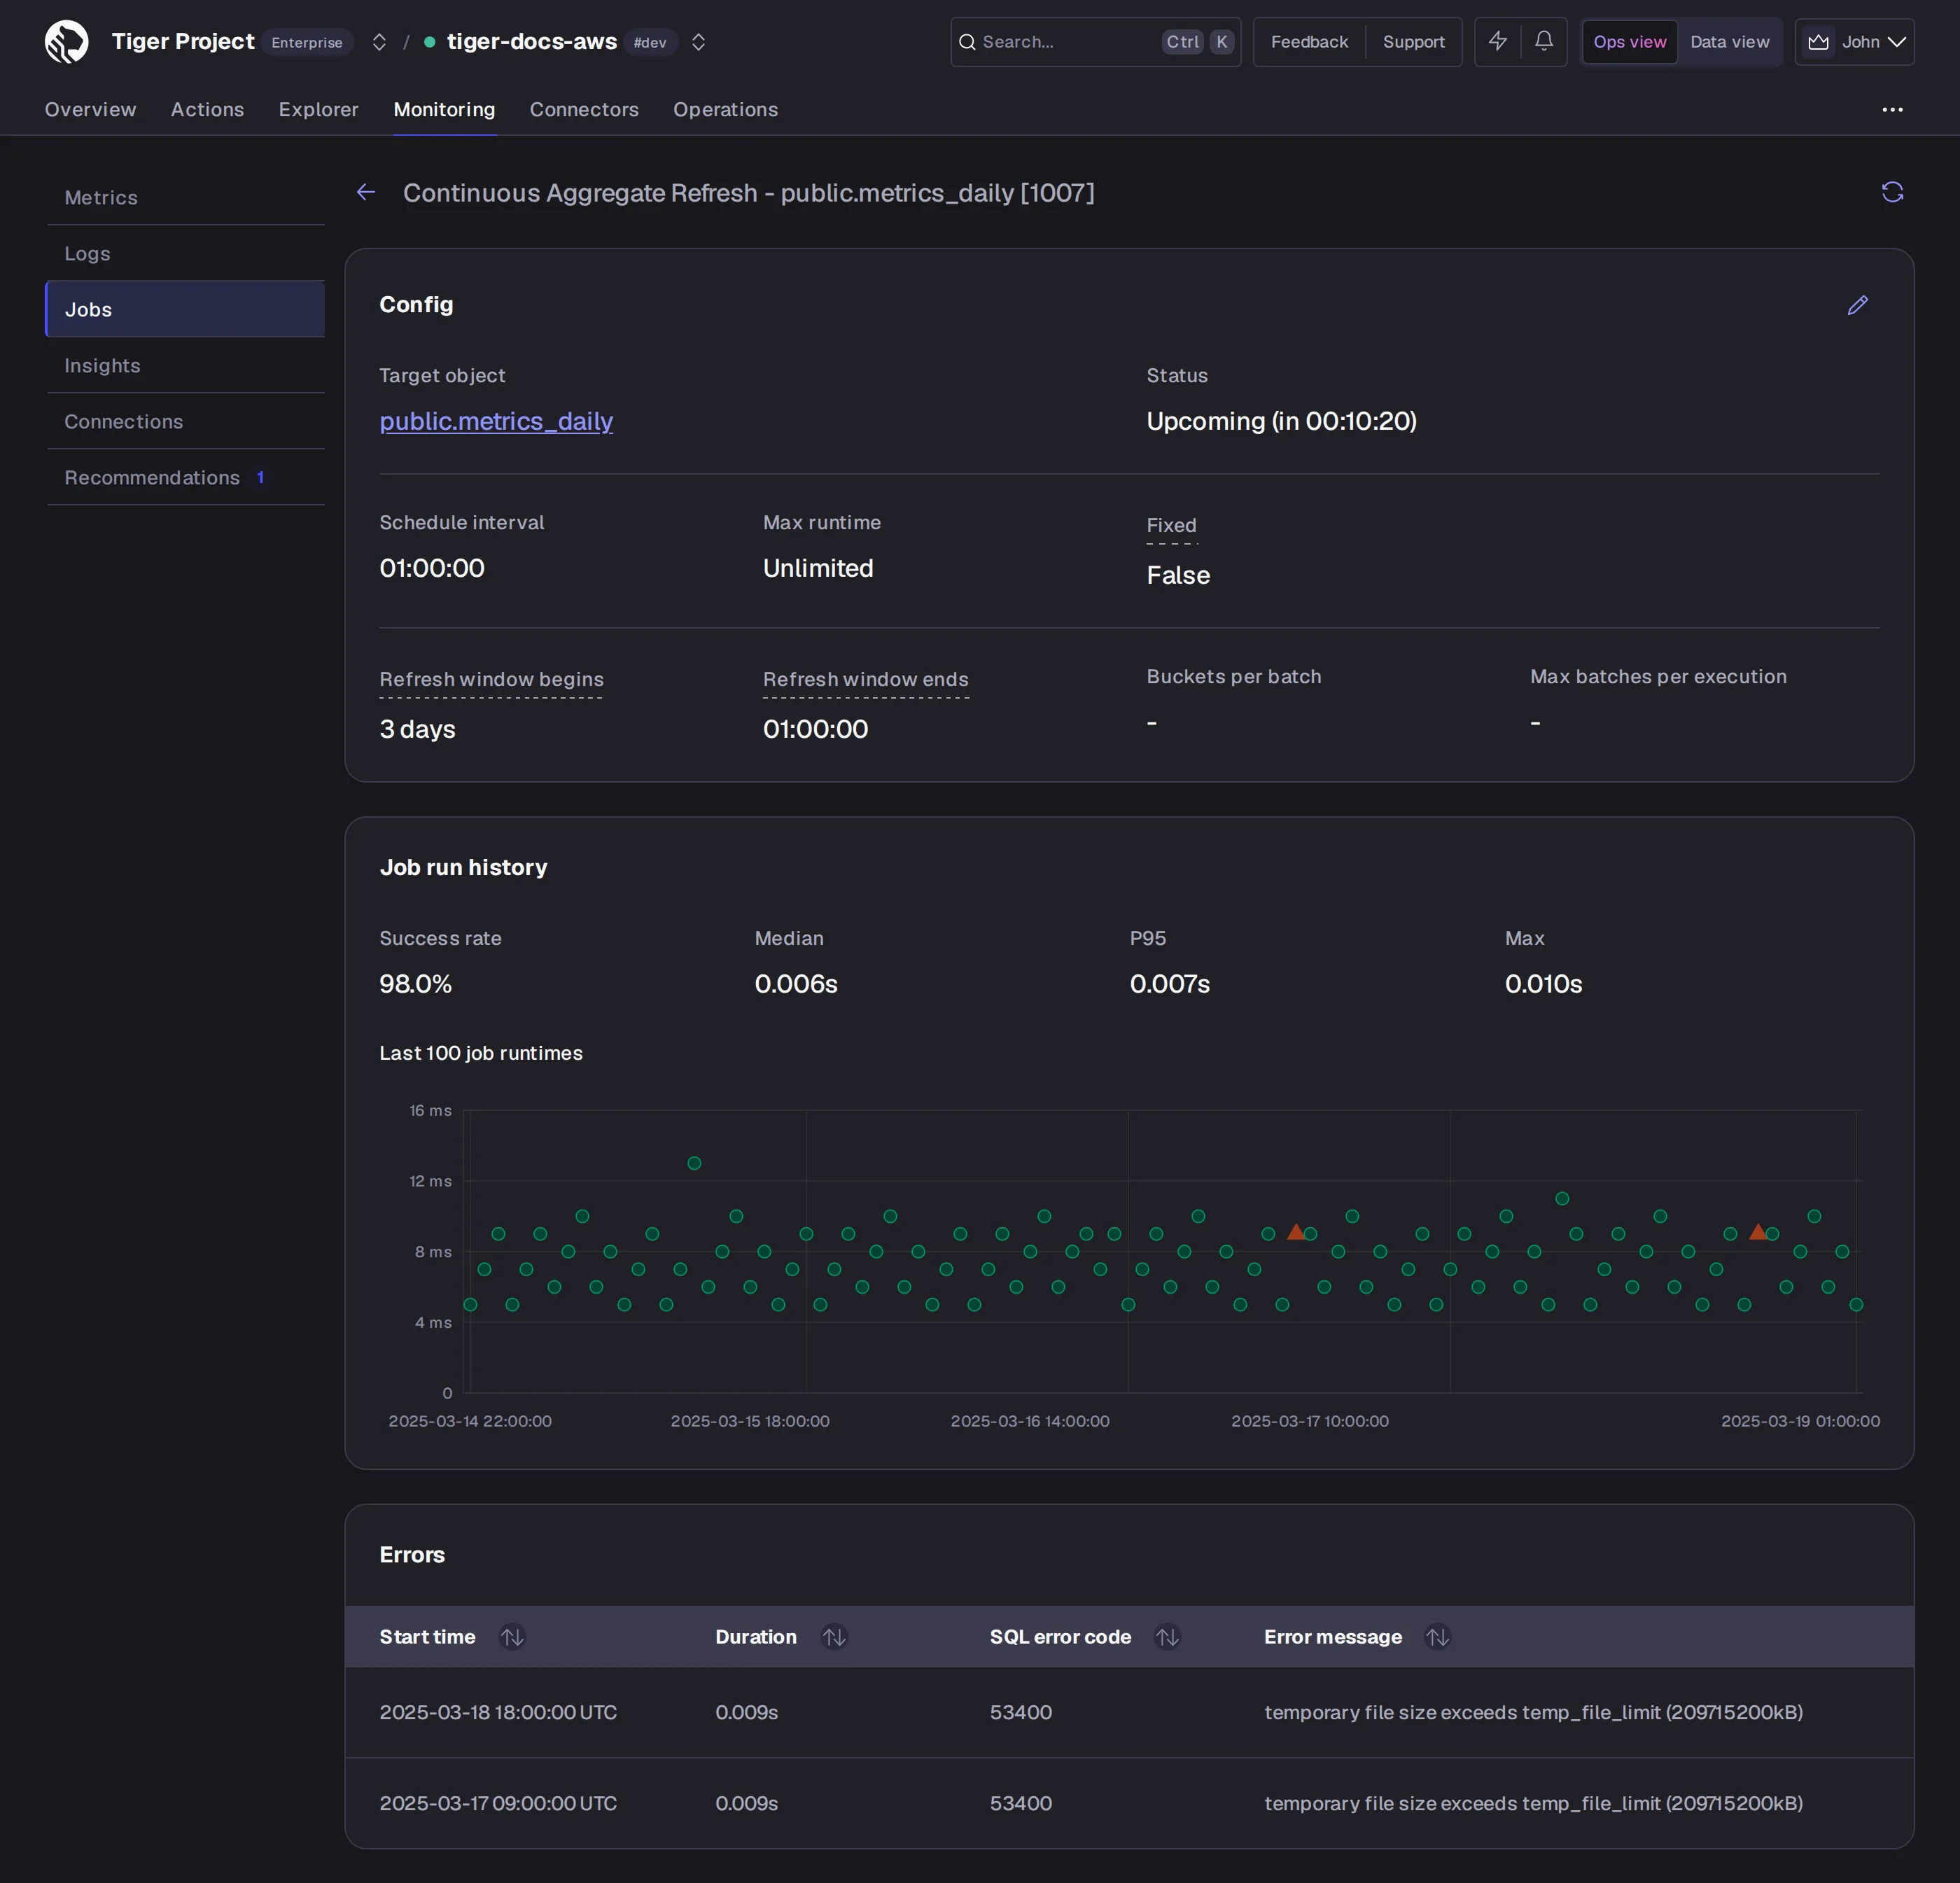Open the John user menu
The height and width of the screenshot is (1883, 1960).
(1855, 42)
